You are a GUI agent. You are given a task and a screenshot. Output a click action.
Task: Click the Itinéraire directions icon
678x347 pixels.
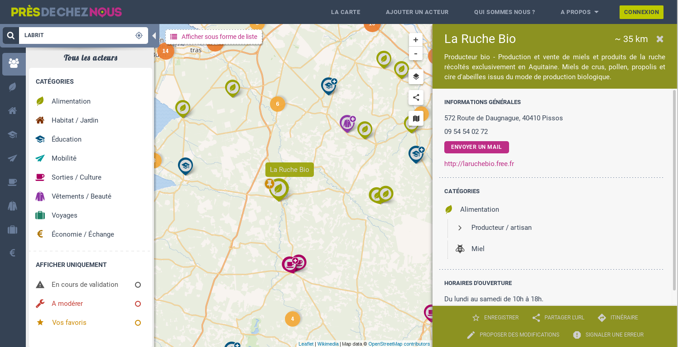pyautogui.click(x=602, y=318)
